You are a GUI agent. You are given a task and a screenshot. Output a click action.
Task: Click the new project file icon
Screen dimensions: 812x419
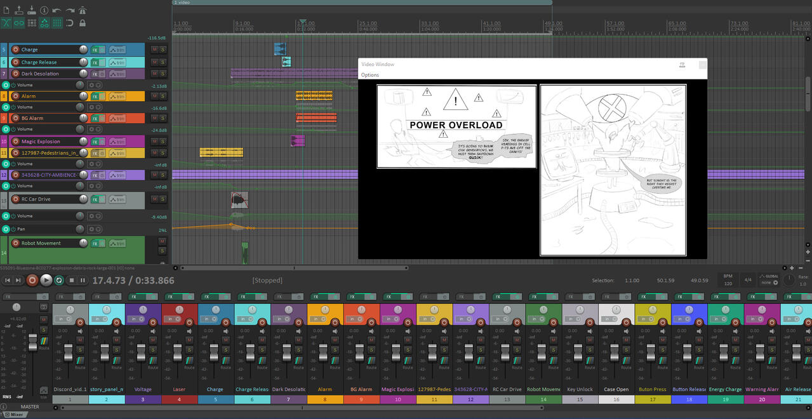click(6, 10)
